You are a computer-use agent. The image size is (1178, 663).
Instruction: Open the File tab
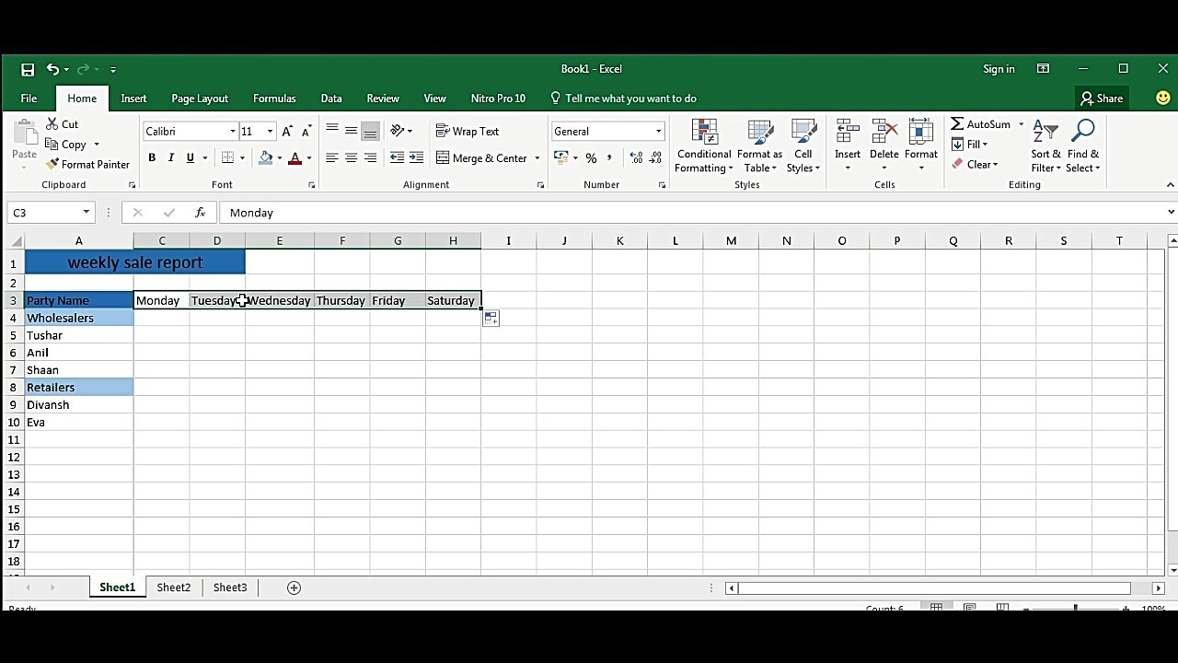(29, 99)
